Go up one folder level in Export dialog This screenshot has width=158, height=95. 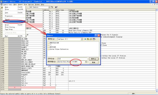pos(88,39)
